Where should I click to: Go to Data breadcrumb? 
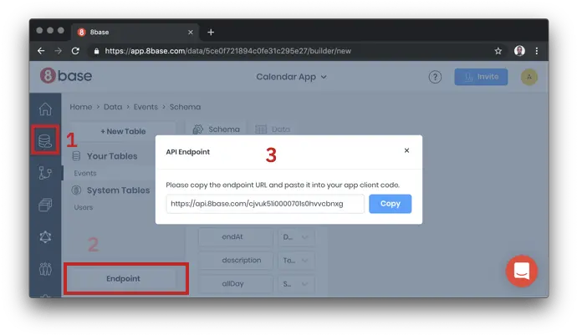[113, 107]
